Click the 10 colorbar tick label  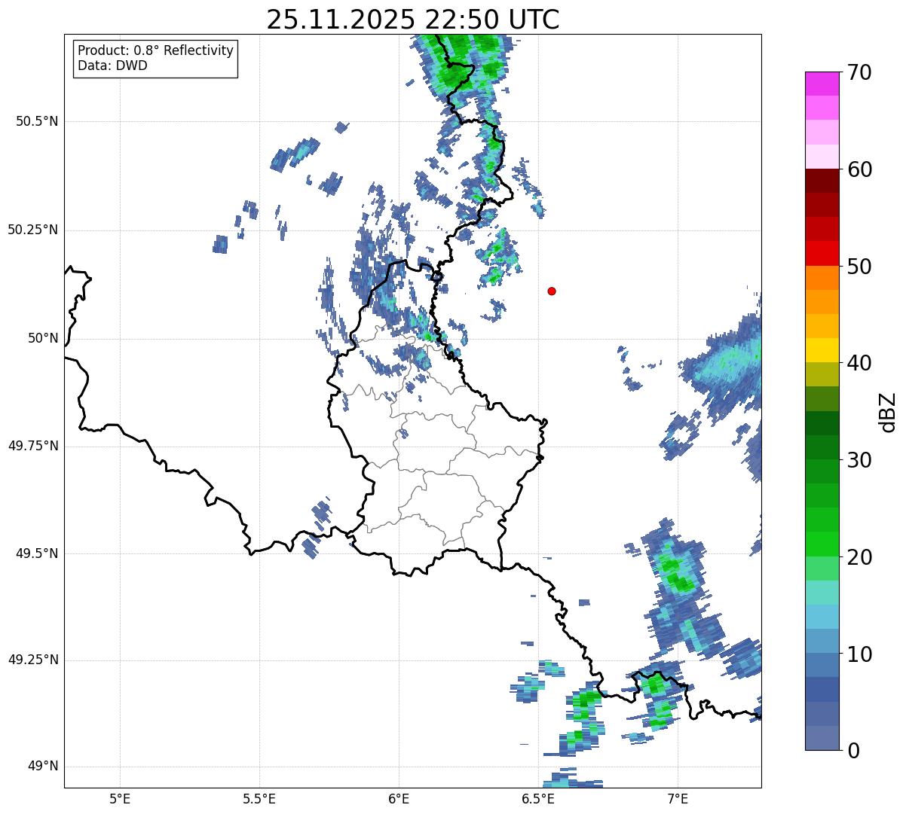[x=859, y=654]
